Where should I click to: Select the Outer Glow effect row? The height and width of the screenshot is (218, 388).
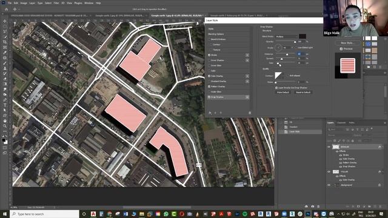tap(228, 91)
